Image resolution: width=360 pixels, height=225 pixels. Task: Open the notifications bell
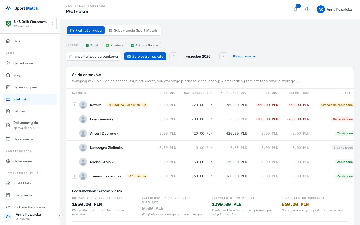pyautogui.click(x=295, y=9)
